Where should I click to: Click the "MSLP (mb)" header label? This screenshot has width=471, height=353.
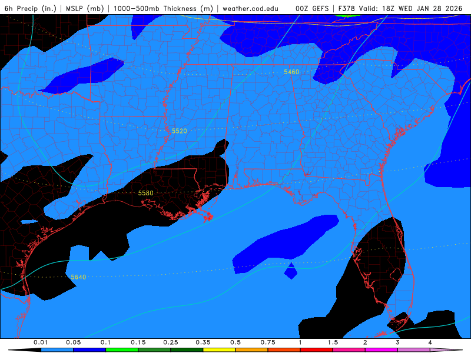(x=85, y=8)
